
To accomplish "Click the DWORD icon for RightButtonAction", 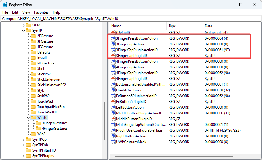I will point(113,136).
